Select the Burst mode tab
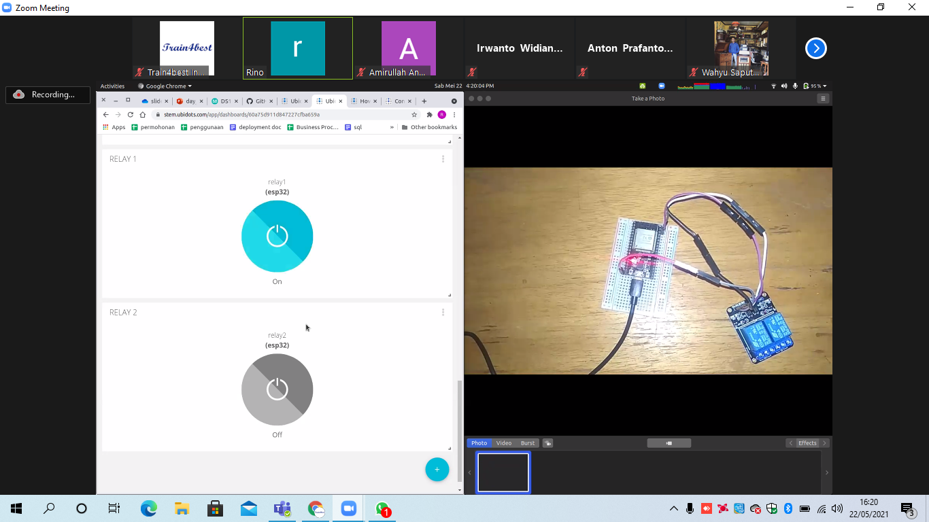This screenshot has height=522, width=929. pos(528,443)
